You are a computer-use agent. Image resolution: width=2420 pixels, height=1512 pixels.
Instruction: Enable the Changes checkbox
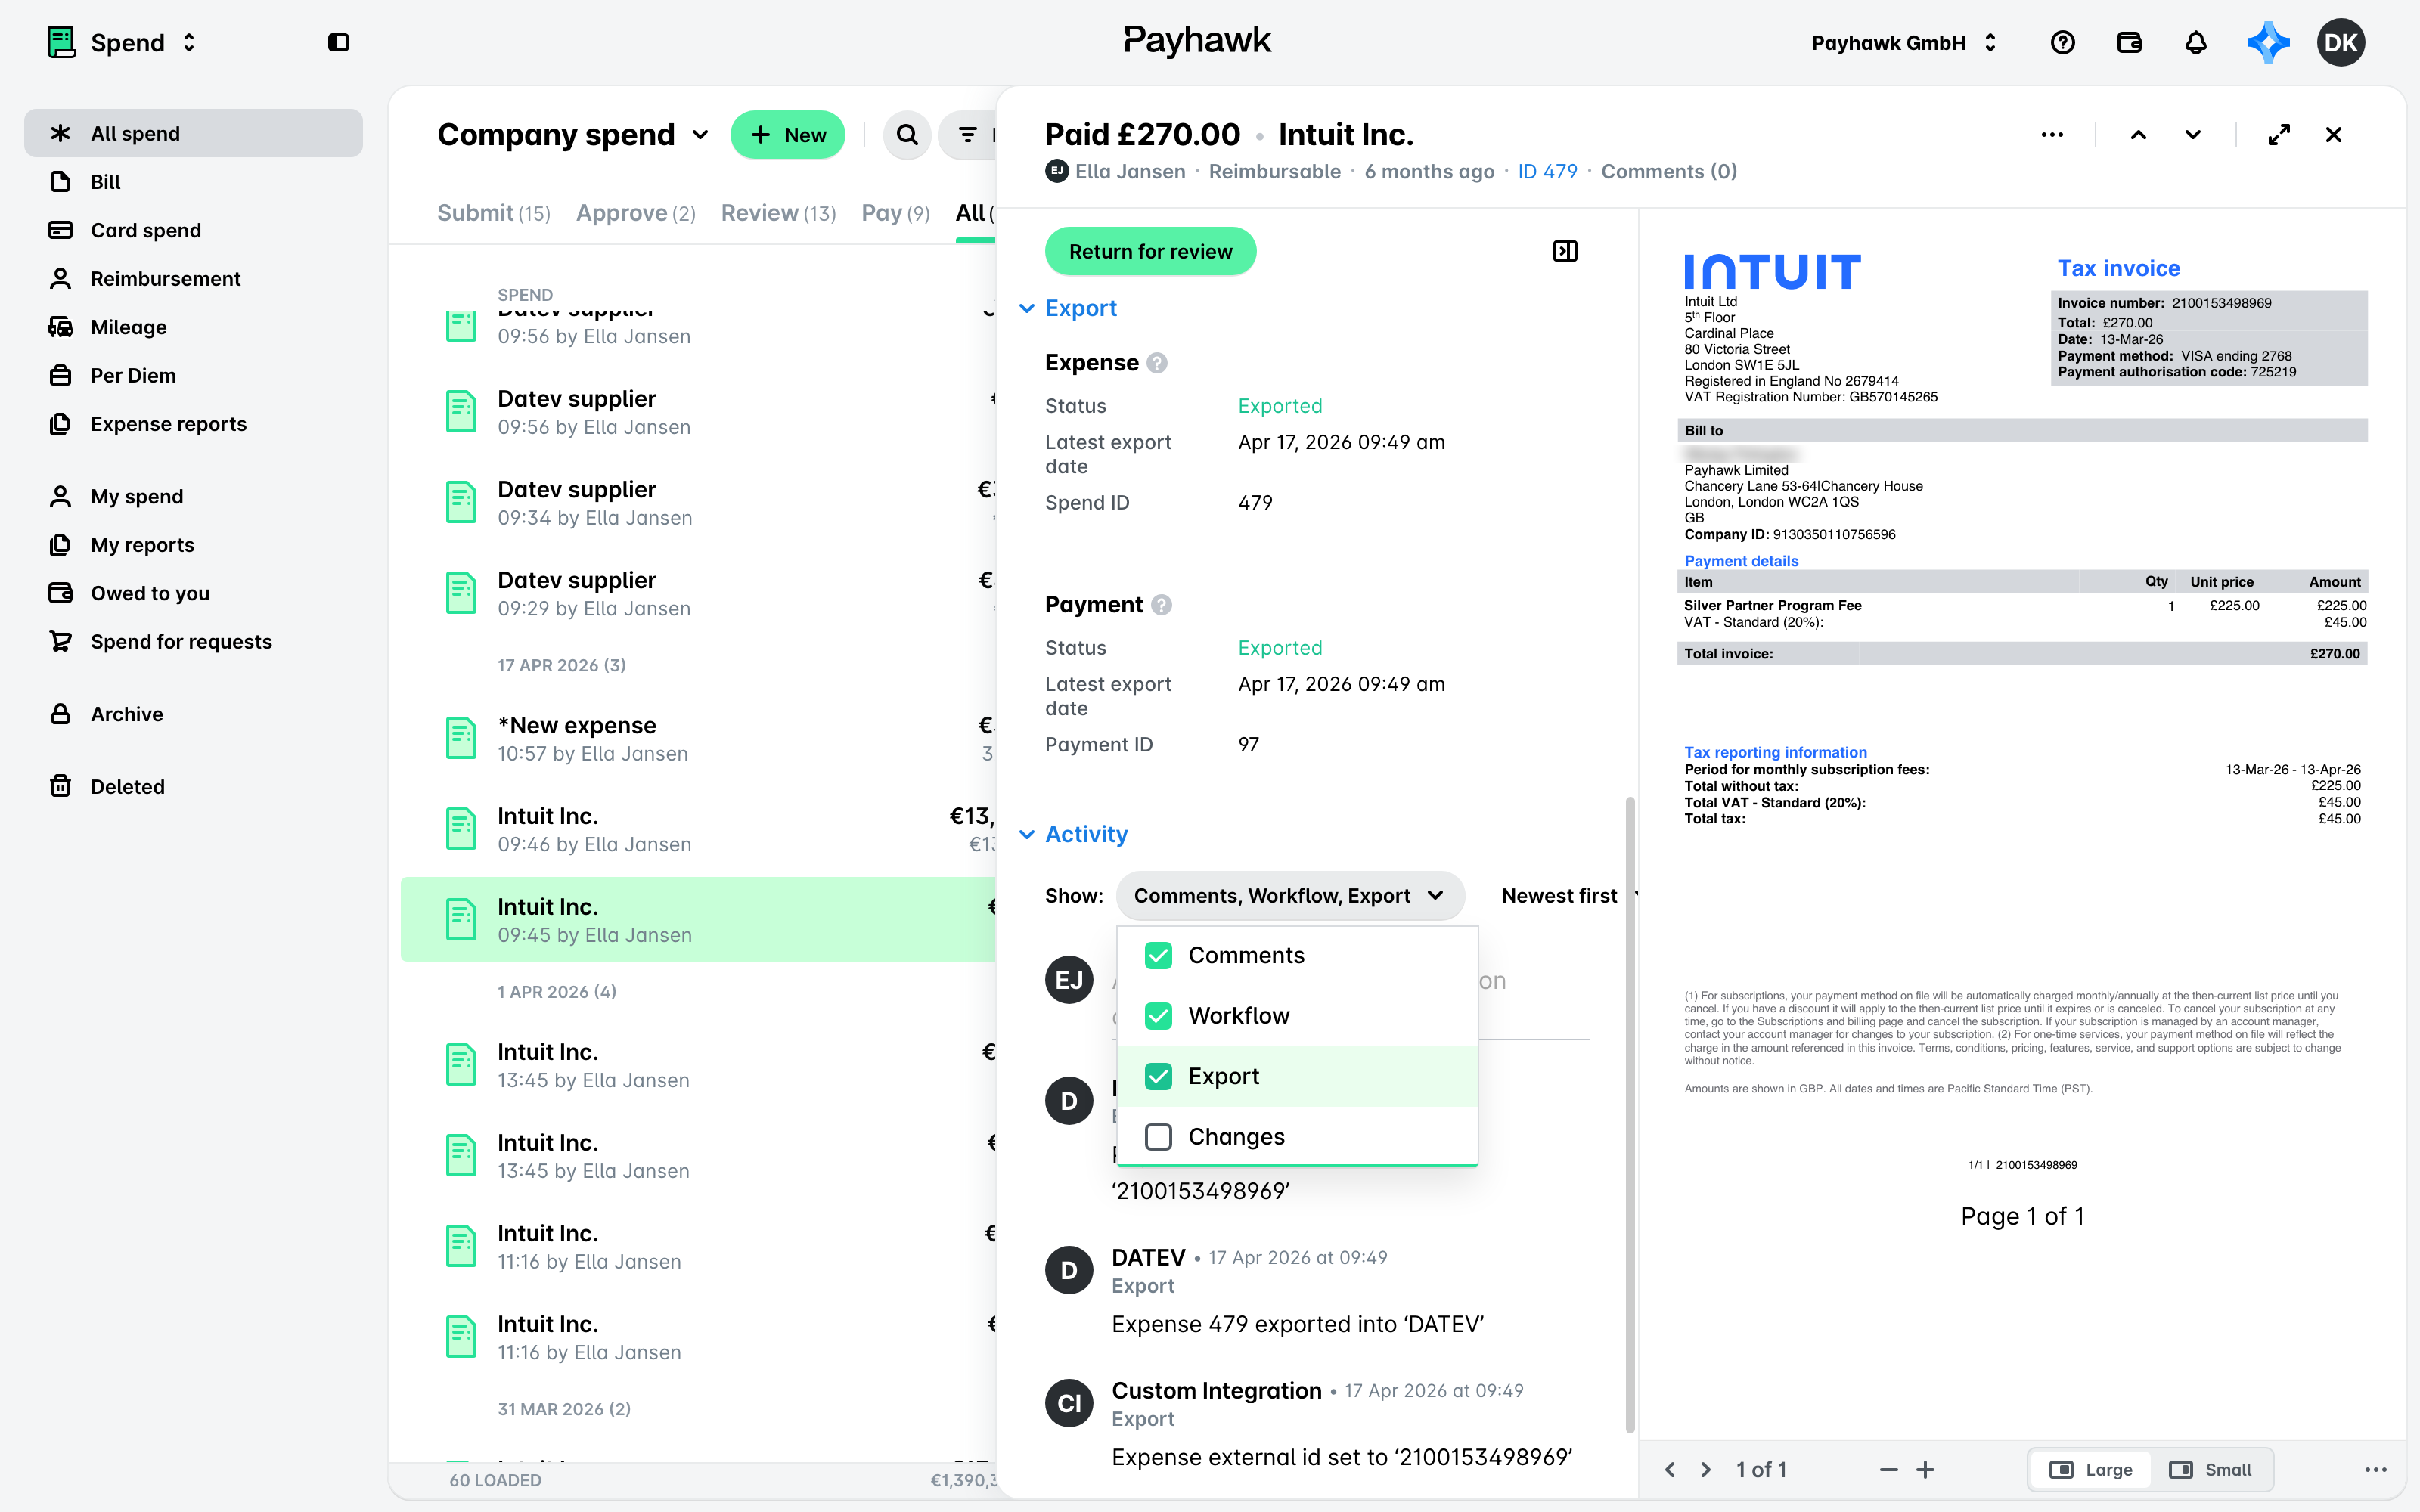pyautogui.click(x=1158, y=1137)
